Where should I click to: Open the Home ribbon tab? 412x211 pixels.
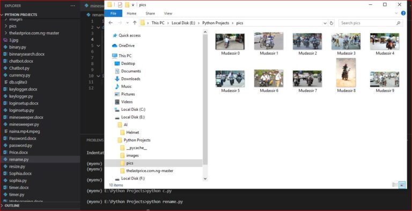(131, 13)
